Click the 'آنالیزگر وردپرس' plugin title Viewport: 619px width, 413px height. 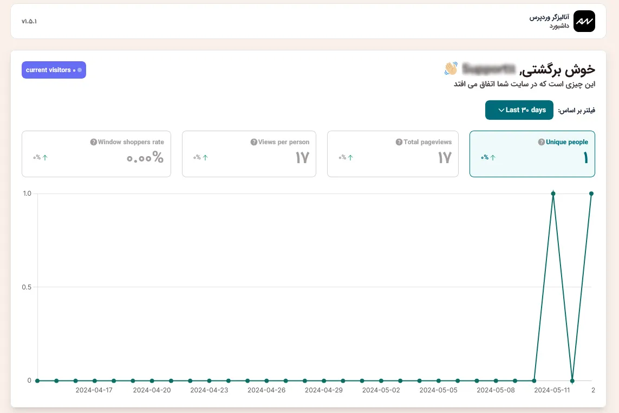549,17
